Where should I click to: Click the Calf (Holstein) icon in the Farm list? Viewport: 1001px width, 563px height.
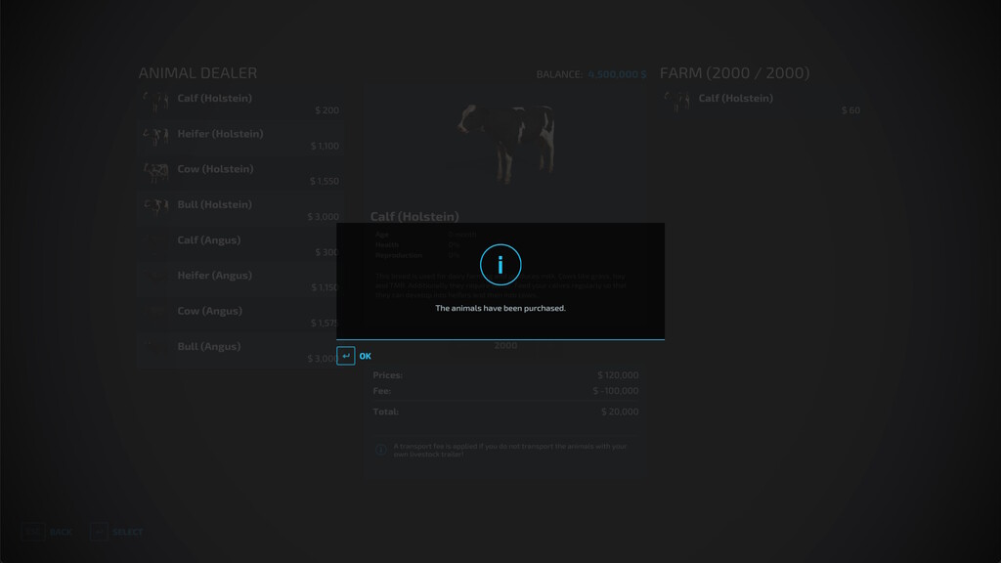[677, 102]
